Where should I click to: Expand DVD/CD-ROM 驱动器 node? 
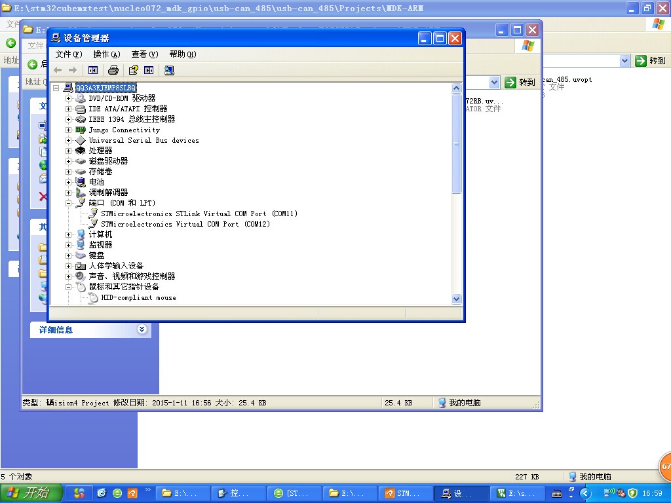(68, 98)
